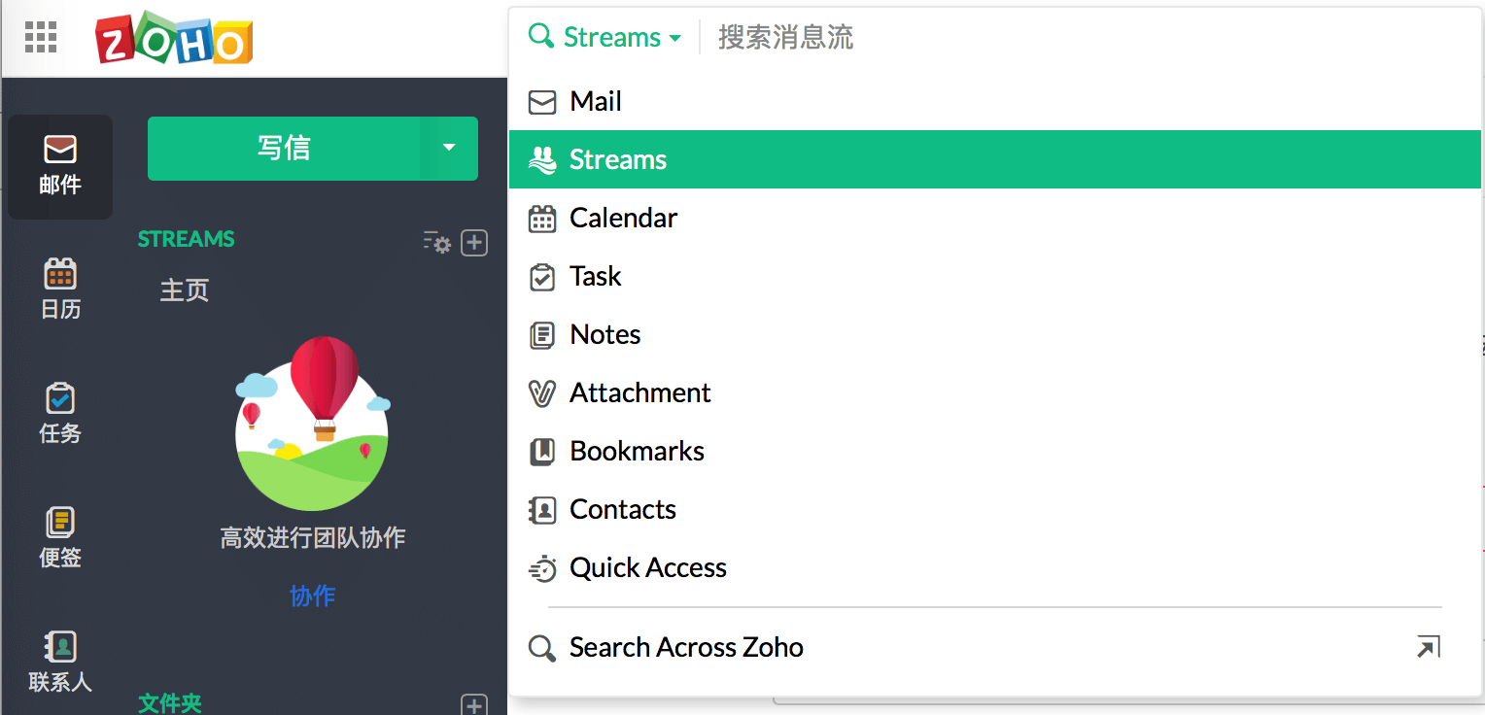
Task: Click the green compose mail button
Action: [284, 148]
